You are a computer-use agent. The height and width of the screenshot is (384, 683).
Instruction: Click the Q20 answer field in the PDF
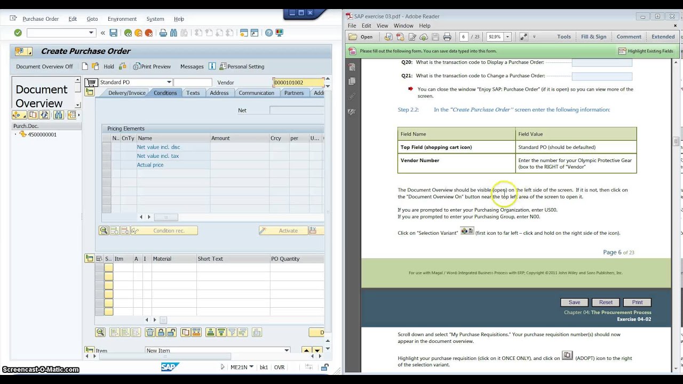click(x=602, y=62)
